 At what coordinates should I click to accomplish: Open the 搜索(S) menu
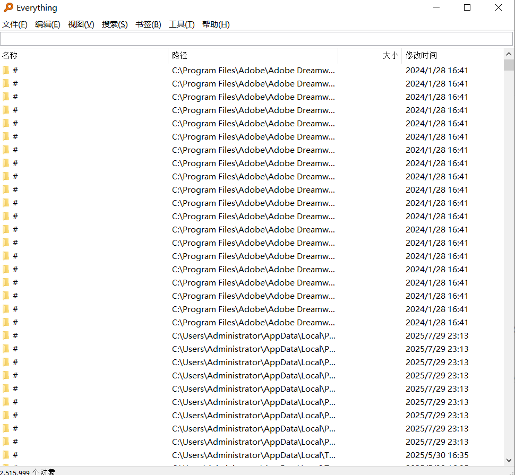coord(115,24)
